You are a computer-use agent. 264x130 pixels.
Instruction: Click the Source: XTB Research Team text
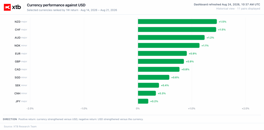20,126
